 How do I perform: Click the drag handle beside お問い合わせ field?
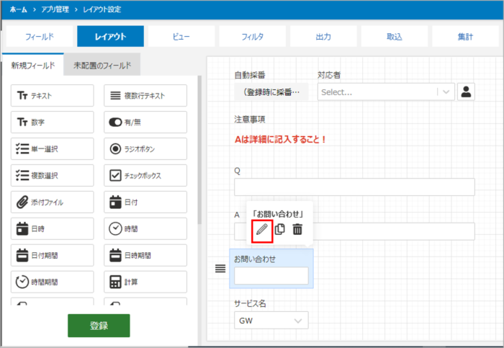coord(220,268)
